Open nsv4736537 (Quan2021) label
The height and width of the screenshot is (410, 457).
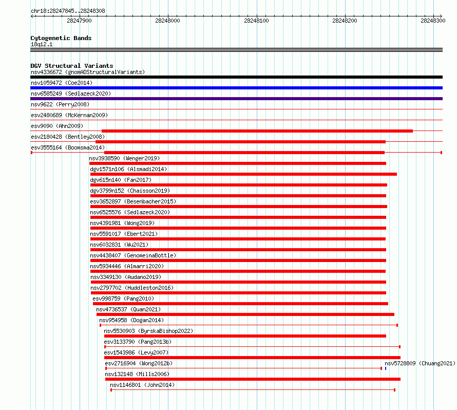coord(128,309)
